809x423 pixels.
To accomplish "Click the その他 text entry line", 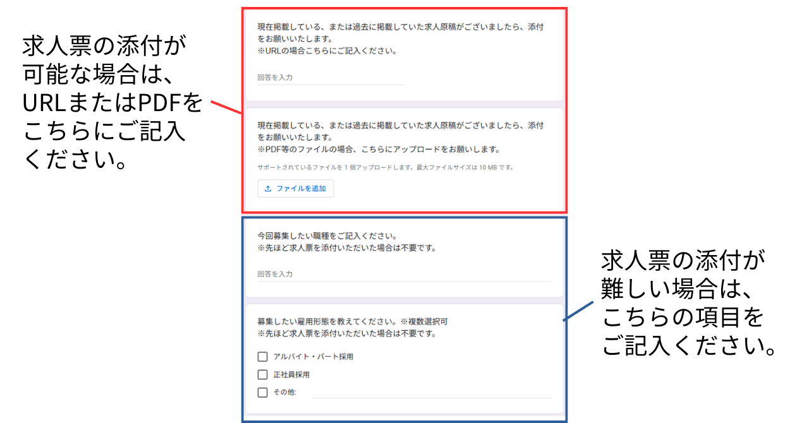I will click(x=431, y=392).
